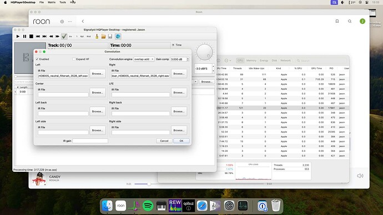The width and height of the screenshot is (383, 215).
Task: Toggle Rnd random playback in toolbar
Action: tap(89, 37)
